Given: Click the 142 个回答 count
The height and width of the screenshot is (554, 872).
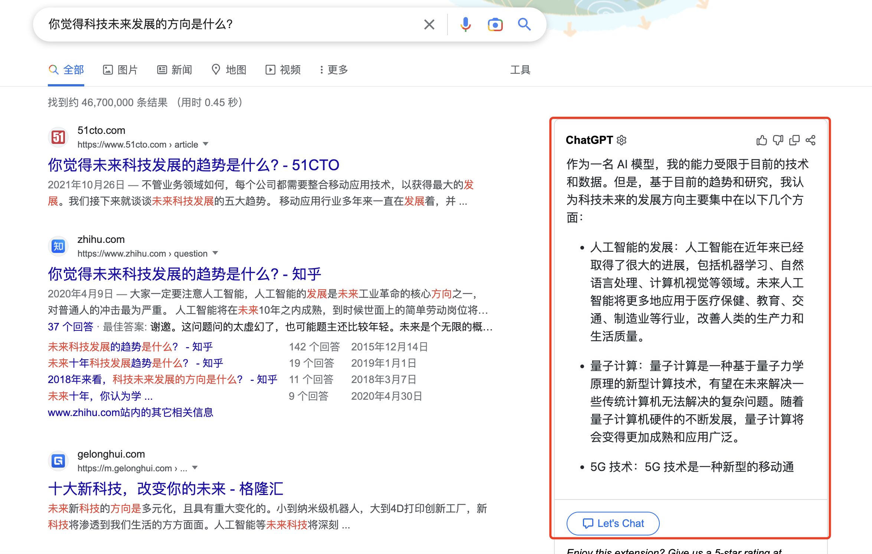Looking at the screenshot, I should coord(315,347).
